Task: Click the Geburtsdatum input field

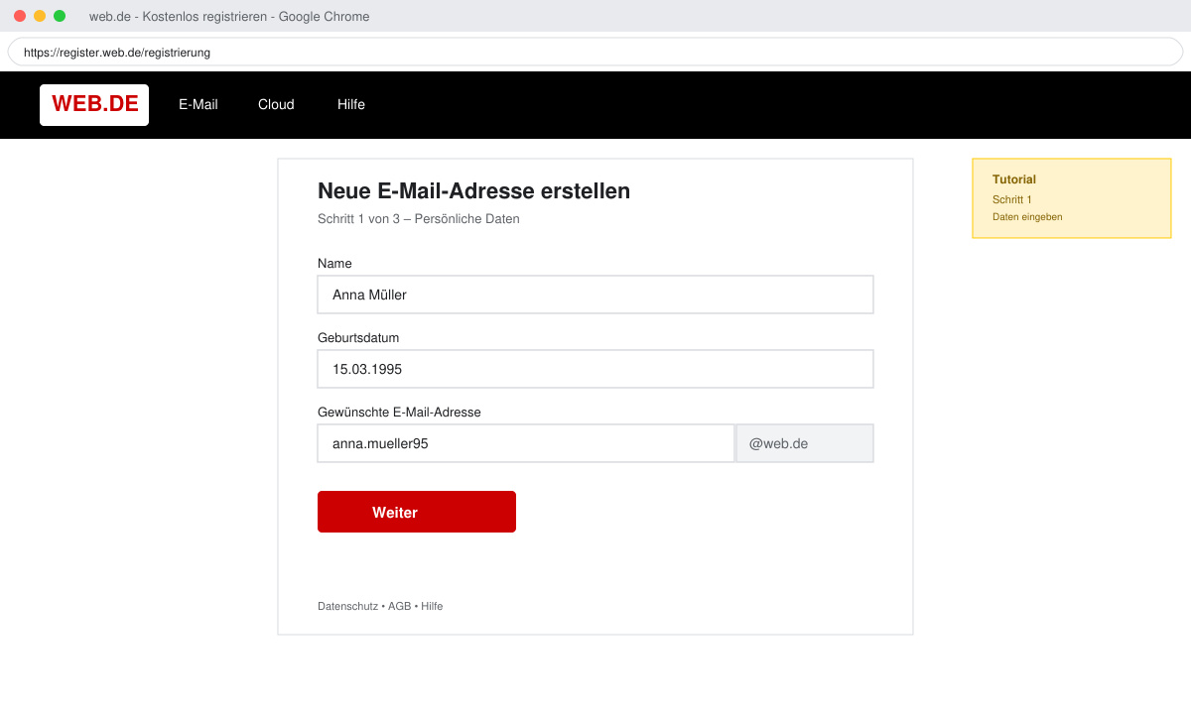Action: (595, 369)
